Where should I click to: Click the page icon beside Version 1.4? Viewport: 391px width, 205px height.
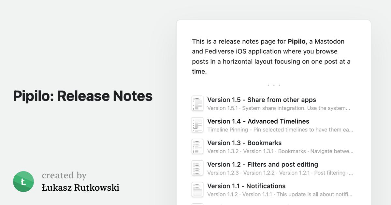click(x=197, y=125)
